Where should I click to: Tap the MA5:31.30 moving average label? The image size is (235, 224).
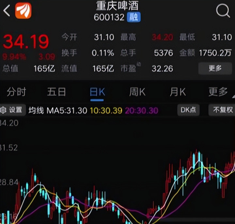(67, 111)
